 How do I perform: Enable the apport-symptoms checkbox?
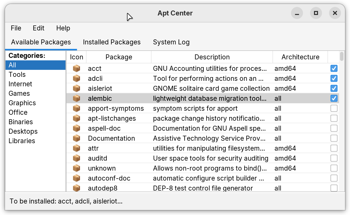(x=334, y=108)
